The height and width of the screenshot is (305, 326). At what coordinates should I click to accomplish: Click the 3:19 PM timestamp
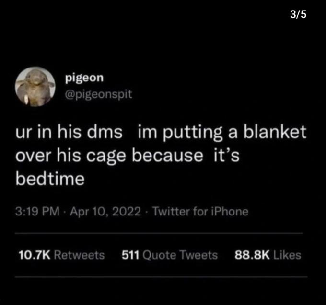37,212
